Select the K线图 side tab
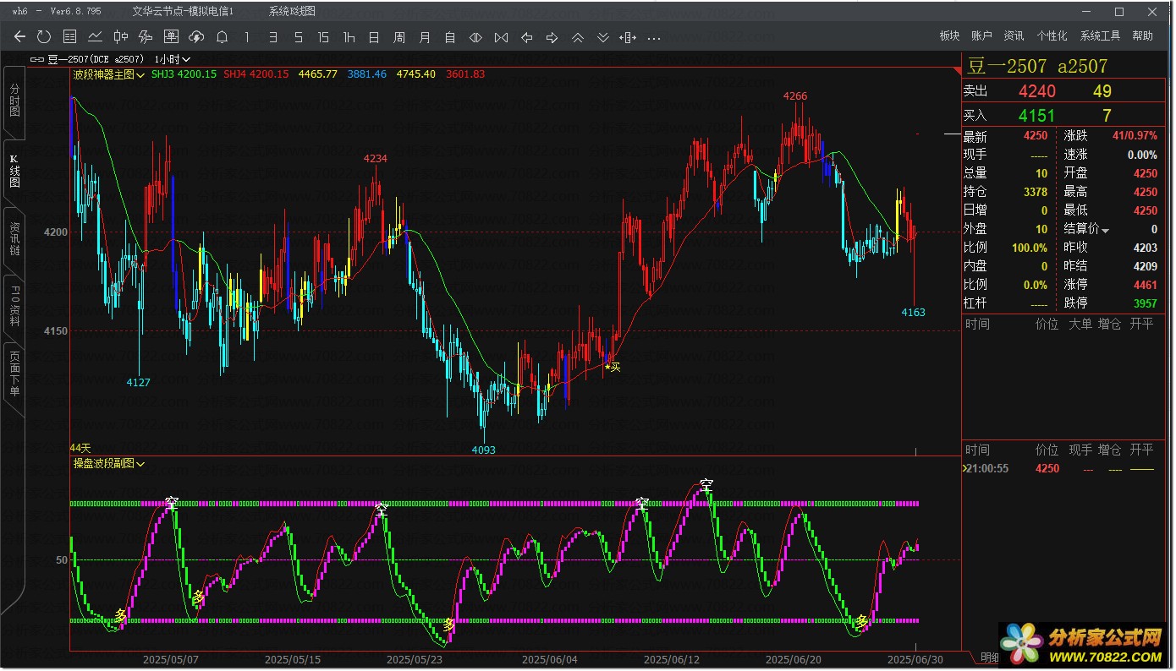 [x=14, y=170]
